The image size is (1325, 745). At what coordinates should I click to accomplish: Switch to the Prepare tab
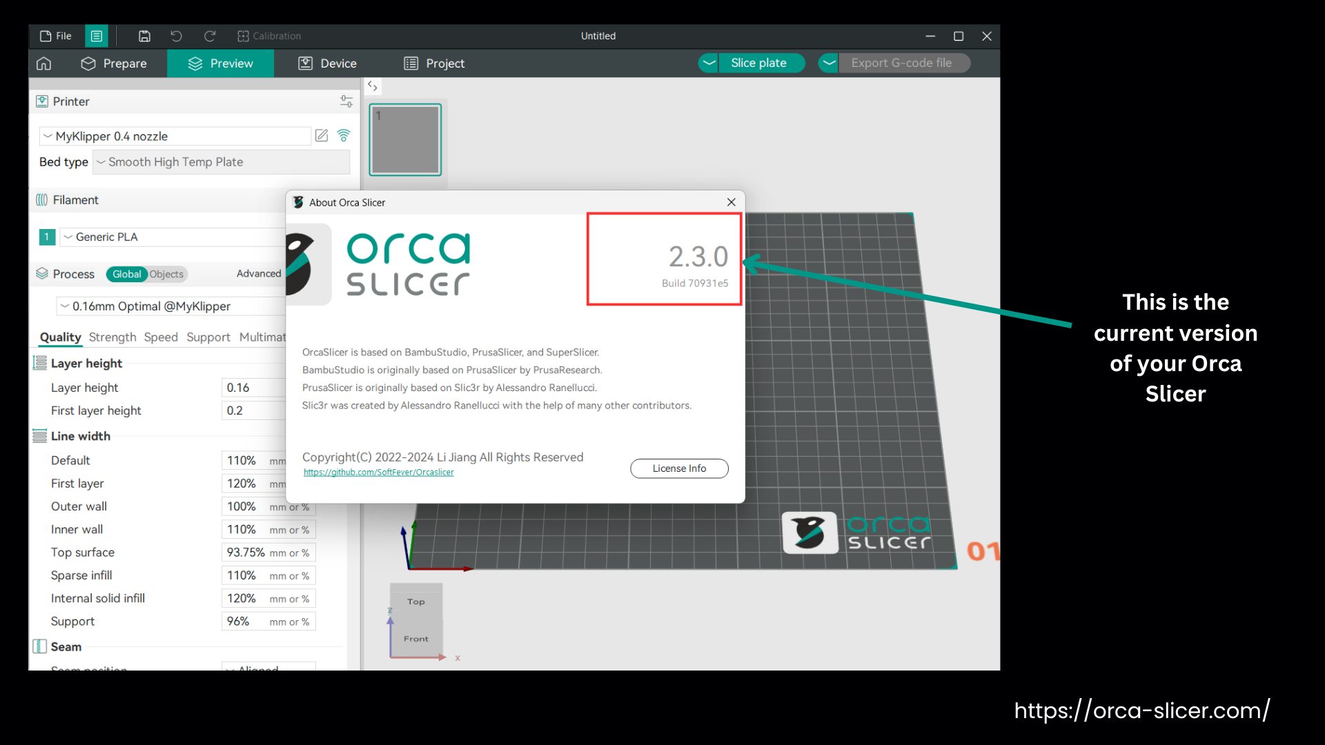point(114,63)
